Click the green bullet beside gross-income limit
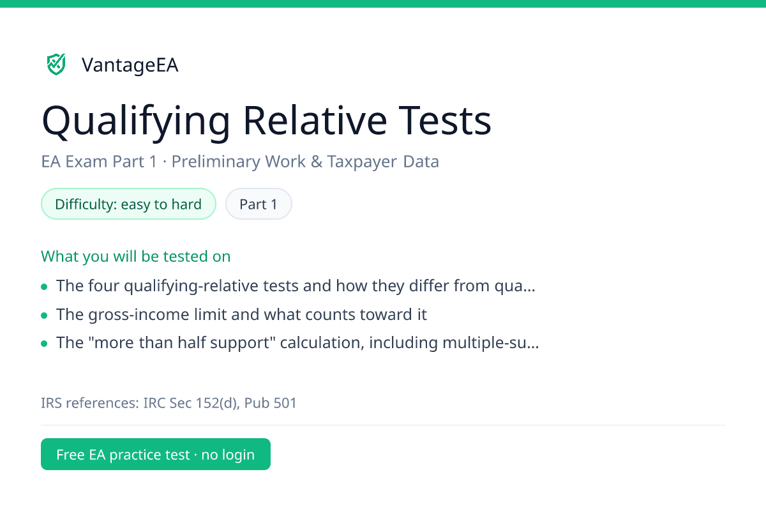Image resolution: width=766 pixels, height=511 pixels. tap(44, 316)
